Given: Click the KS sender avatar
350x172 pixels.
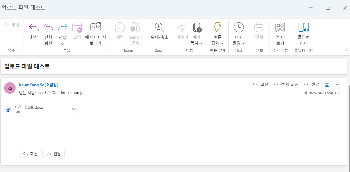Looking at the screenshot, I should 10,88.
